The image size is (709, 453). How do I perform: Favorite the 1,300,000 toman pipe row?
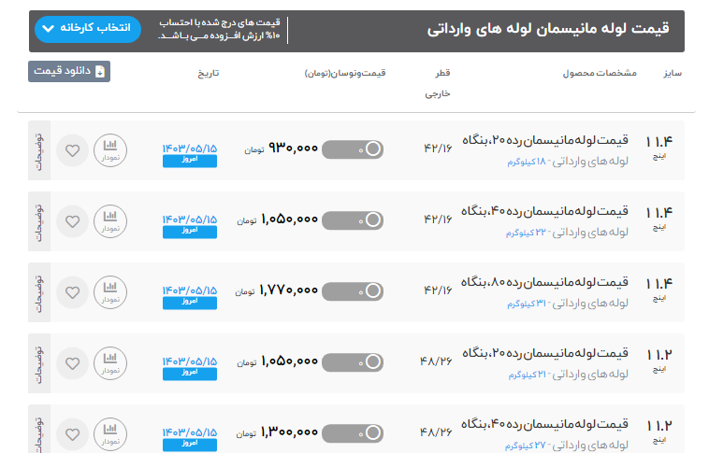click(x=72, y=433)
